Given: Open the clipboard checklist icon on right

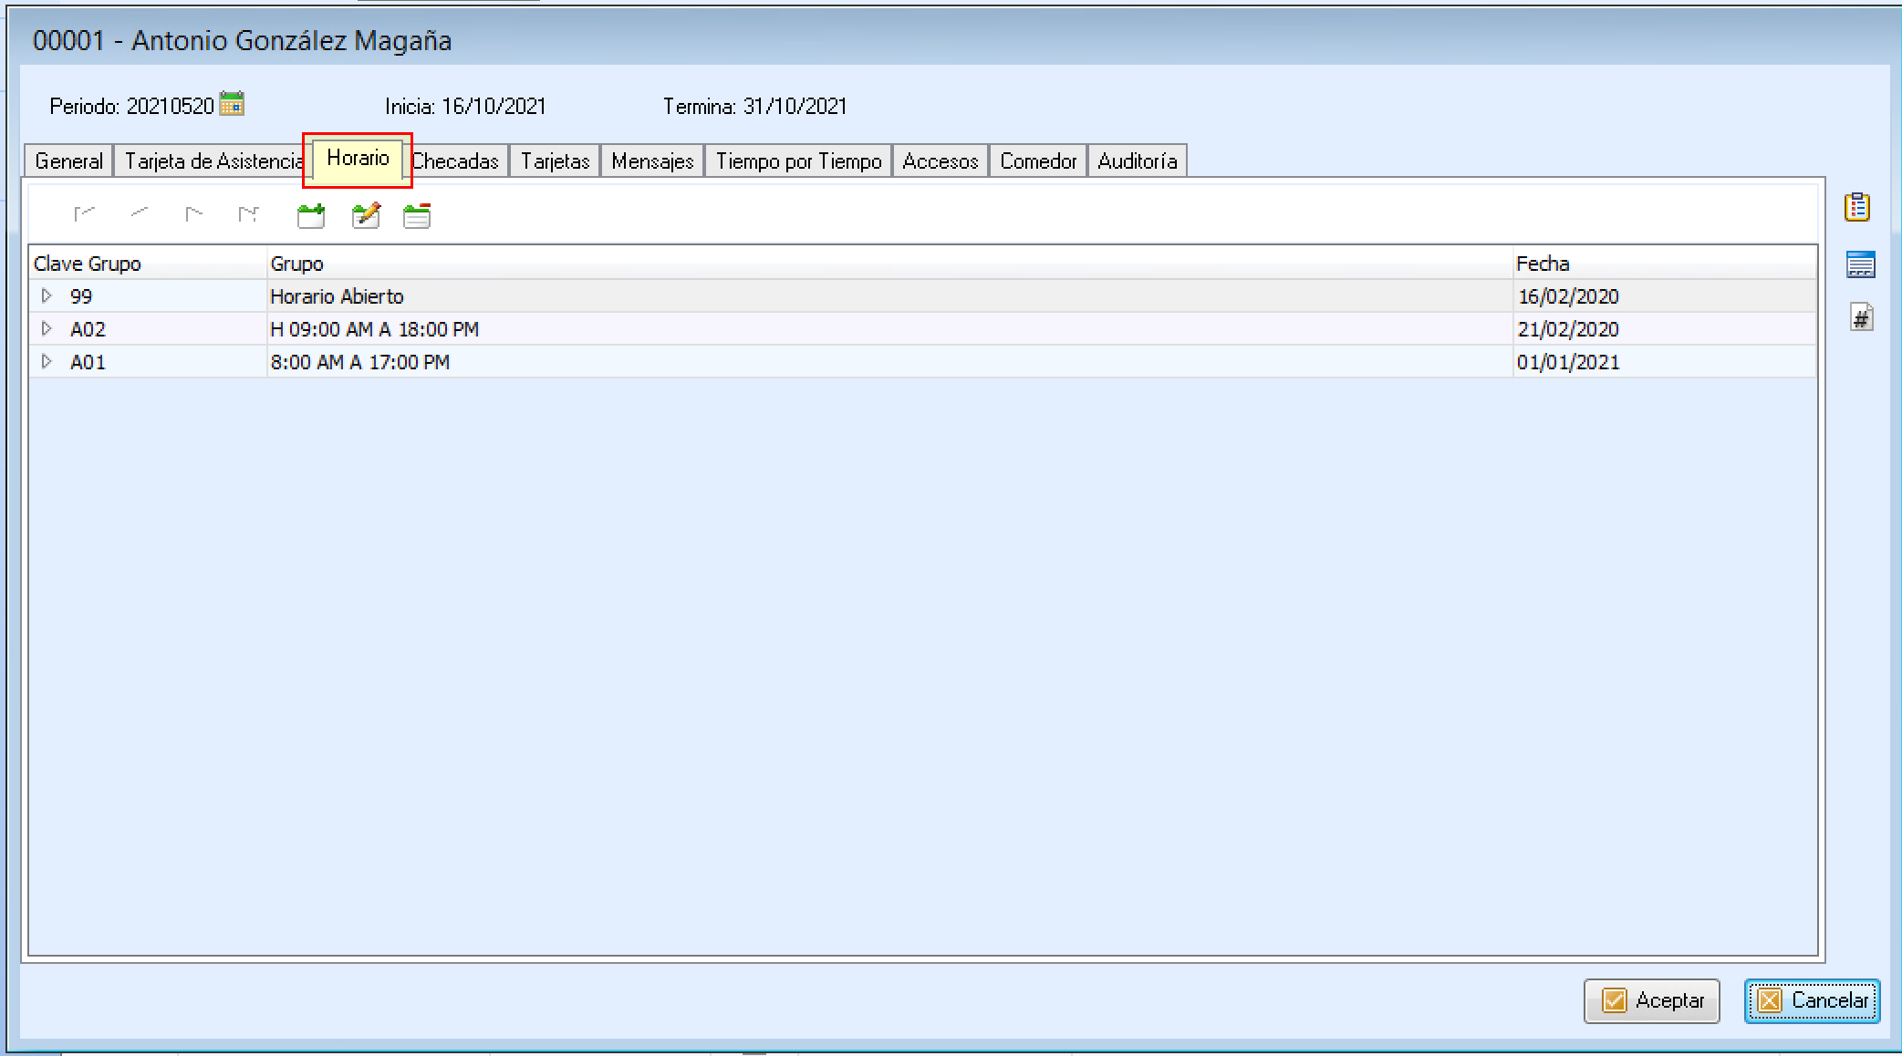Looking at the screenshot, I should click(x=1857, y=208).
